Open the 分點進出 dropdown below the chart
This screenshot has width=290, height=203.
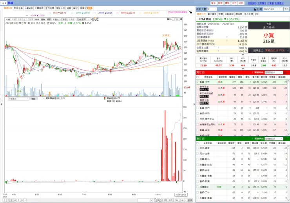point(18,99)
